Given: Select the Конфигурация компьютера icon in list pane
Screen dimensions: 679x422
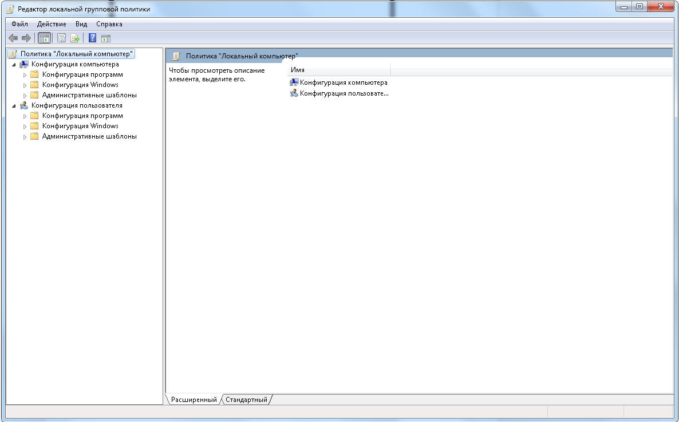Looking at the screenshot, I should pyautogui.click(x=294, y=82).
